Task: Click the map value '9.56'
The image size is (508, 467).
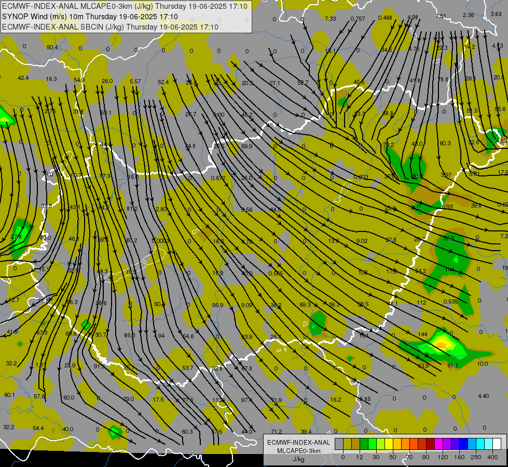Action: point(247,210)
